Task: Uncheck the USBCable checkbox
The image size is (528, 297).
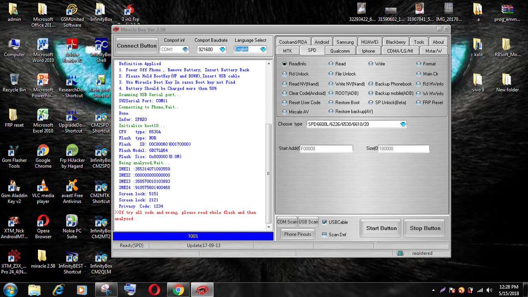Action: pyautogui.click(x=324, y=222)
